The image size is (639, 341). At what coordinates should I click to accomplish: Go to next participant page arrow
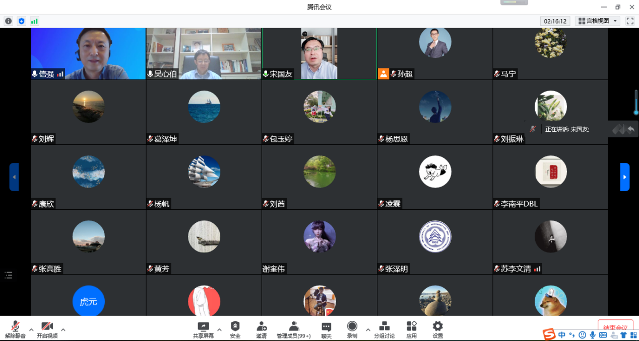pyautogui.click(x=625, y=177)
